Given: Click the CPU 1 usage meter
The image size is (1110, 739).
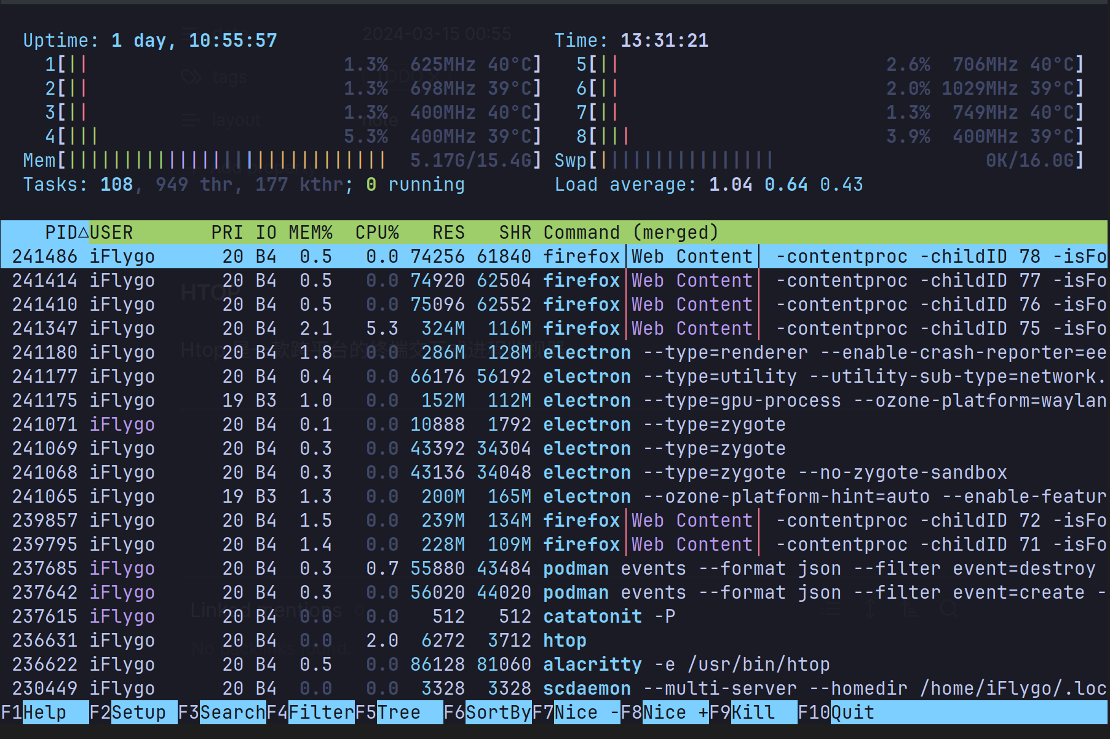Looking at the screenshot, I should 293,65.
